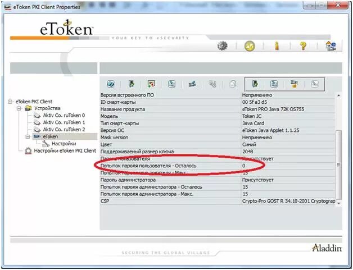Open Настройки under the eToken node
The height and width of the screenshot is (270, 353).
coord(64,144)
